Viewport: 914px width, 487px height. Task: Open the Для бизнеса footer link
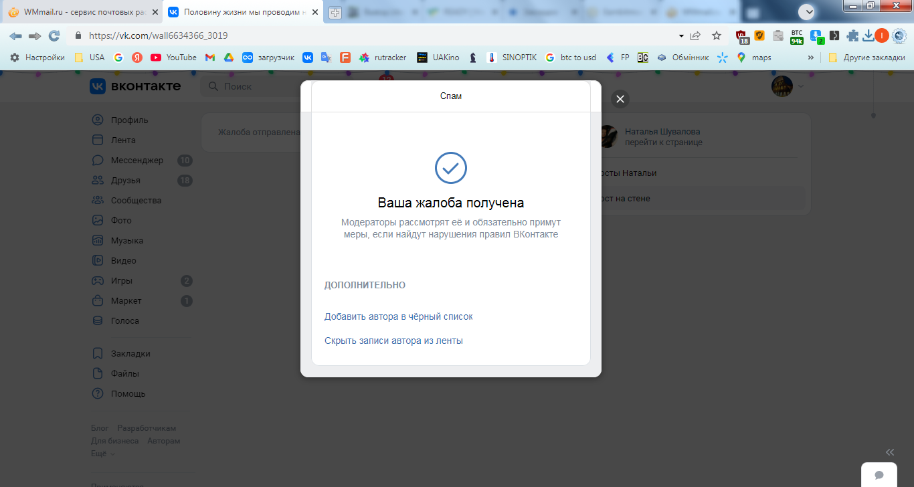(x=115, y=441)
